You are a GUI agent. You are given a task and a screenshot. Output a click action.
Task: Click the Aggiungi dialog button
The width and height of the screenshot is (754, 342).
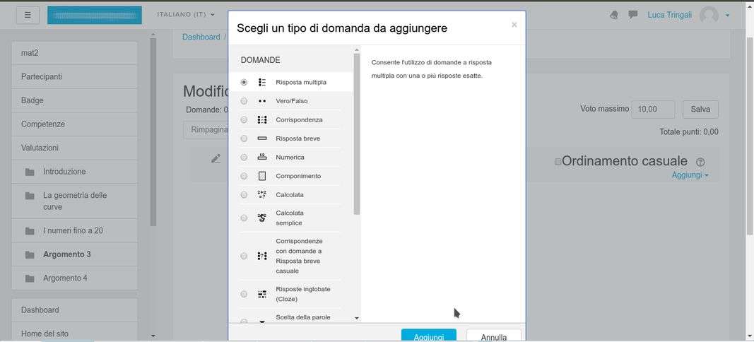point(429,335)
